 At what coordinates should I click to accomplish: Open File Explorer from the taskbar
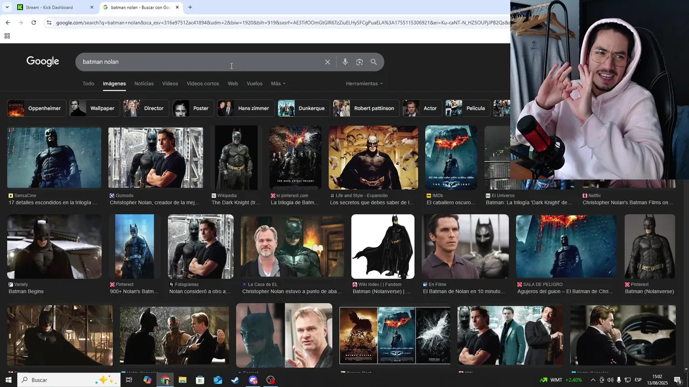182,380
